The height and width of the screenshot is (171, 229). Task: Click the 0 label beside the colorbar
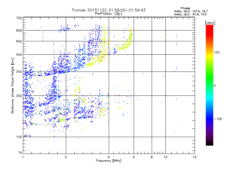coord(215,86)
